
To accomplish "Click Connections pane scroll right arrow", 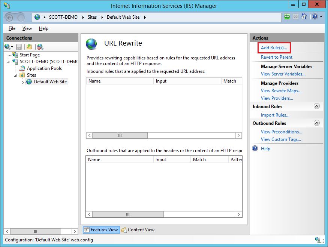I will 75,231.
